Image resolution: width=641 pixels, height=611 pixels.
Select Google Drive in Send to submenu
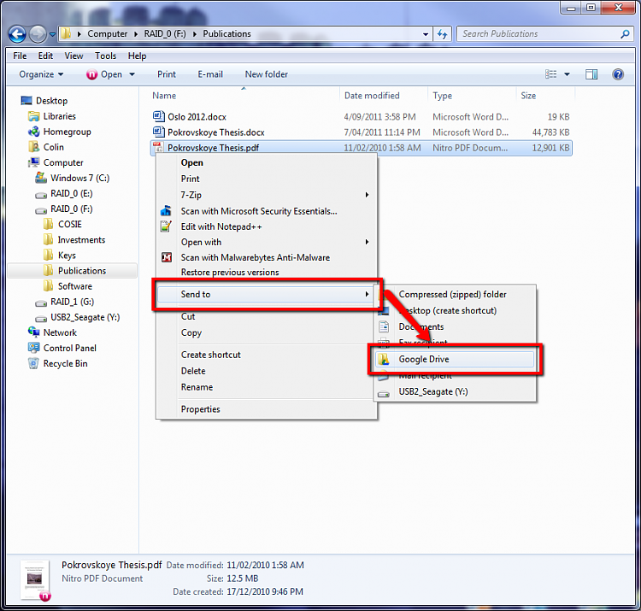point(455,359)
